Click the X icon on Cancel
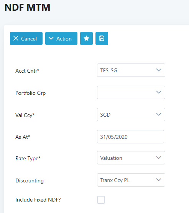 pyautogui.click(x=16, y=38)
